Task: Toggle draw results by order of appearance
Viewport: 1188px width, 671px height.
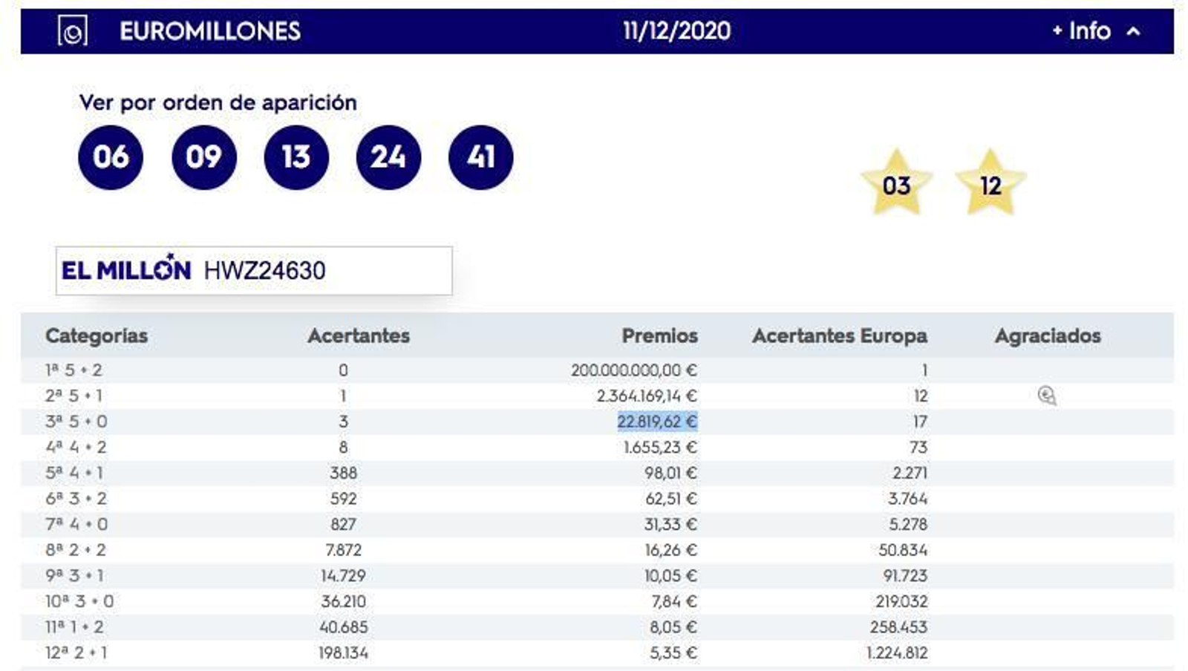Action: pyautogui.click(x=218, y=103)
